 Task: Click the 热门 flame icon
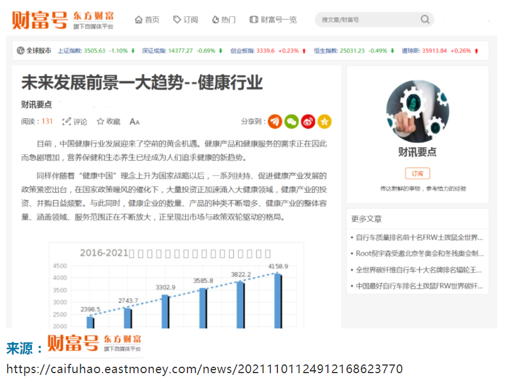click(215, 20)
